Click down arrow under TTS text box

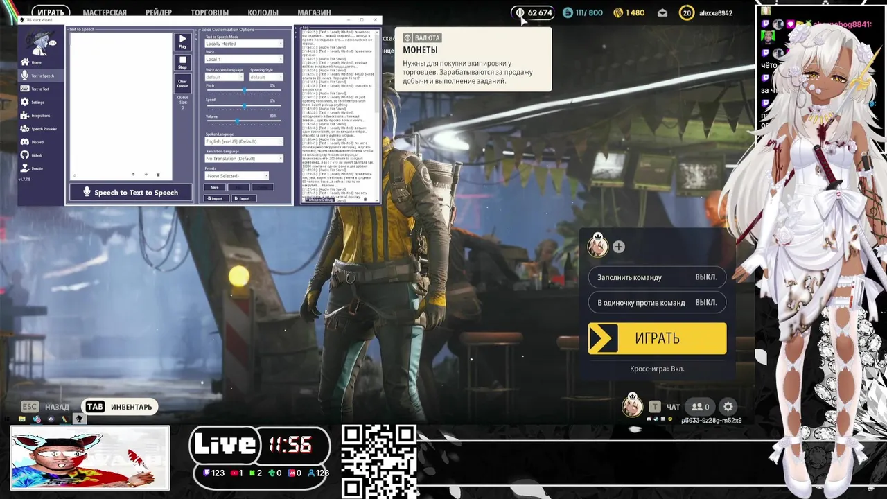pos(146,175)
